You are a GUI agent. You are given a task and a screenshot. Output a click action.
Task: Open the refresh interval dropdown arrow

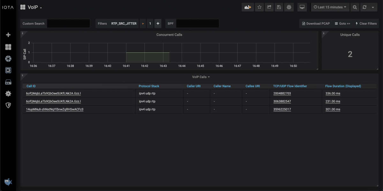[373, 7]
